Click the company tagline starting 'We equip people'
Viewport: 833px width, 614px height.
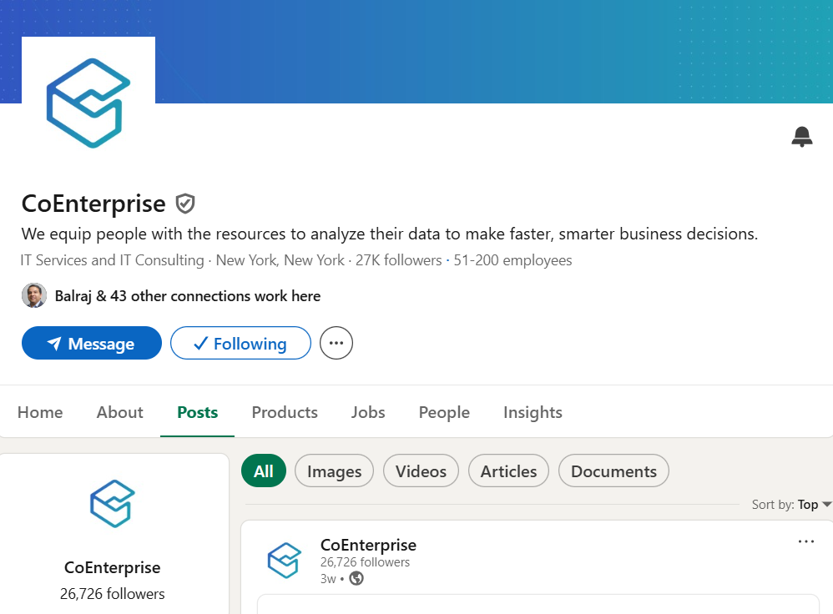390,234
